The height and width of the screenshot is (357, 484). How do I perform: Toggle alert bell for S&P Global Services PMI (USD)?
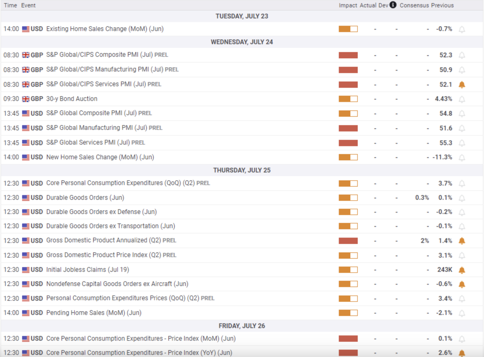tap(462, 143)
